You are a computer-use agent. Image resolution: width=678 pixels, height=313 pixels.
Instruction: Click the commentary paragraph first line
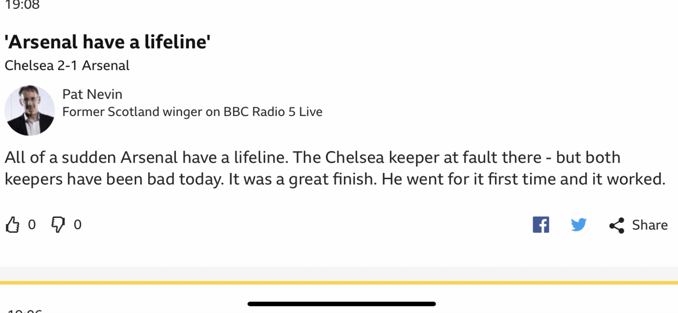(x=312, y=157)
